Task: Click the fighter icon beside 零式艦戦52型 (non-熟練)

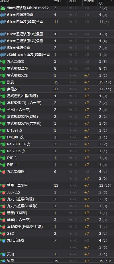Action: pyautogui.click(x=3, y=76)
